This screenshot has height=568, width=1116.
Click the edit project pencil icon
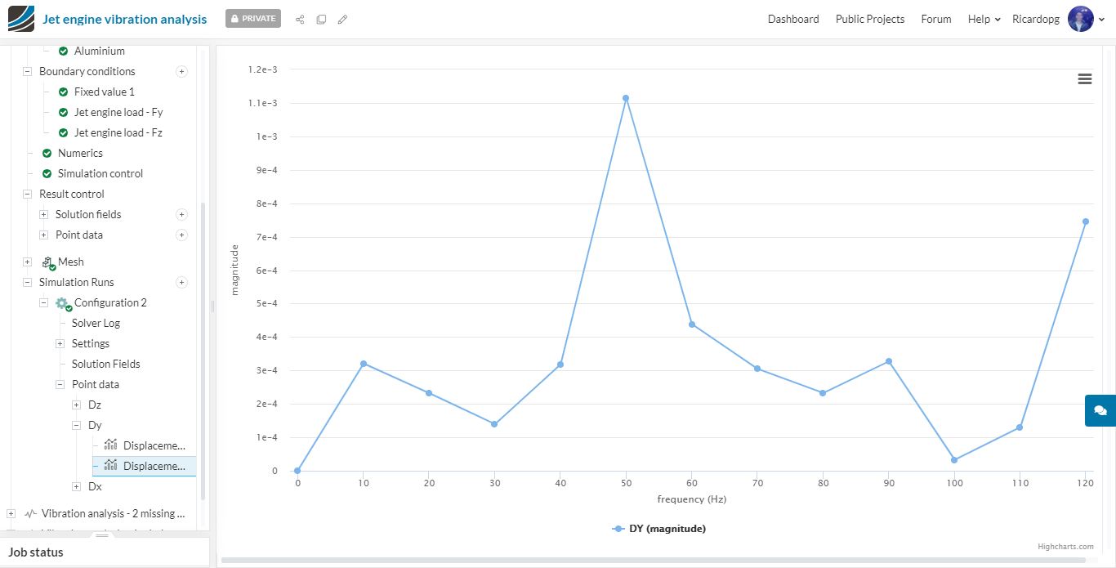tap(342, 19)
